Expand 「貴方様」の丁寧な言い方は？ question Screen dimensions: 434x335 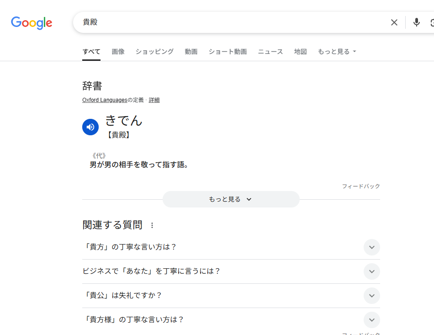371,320
